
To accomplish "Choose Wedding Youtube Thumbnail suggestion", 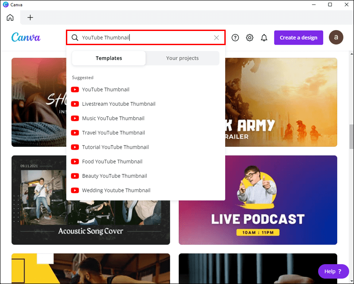I will tap(146, 190).
